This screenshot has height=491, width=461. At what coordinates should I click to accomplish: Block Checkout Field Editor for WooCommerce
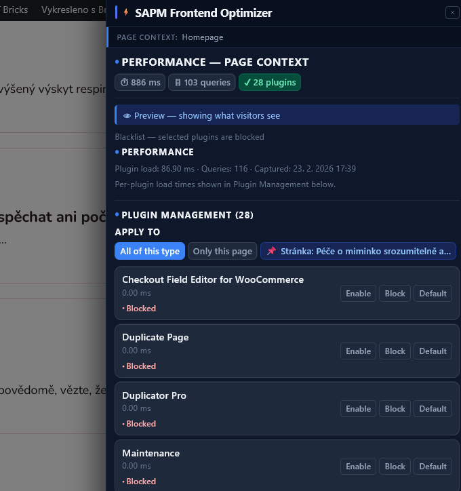click(395, 294)
